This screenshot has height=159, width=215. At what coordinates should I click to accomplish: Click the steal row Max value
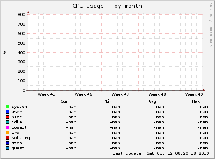click(x=203, y=143)
